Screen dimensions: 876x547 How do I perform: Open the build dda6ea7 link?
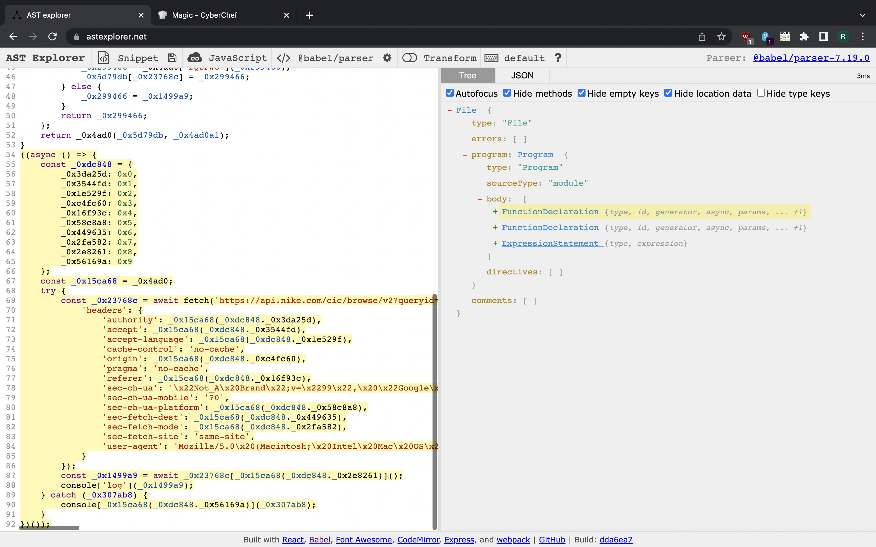(616, 539)
